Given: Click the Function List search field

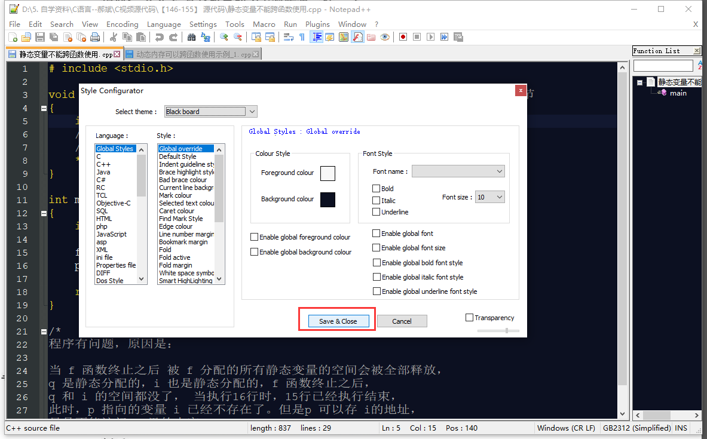Looking at the screenshot, I should [663, 66].
